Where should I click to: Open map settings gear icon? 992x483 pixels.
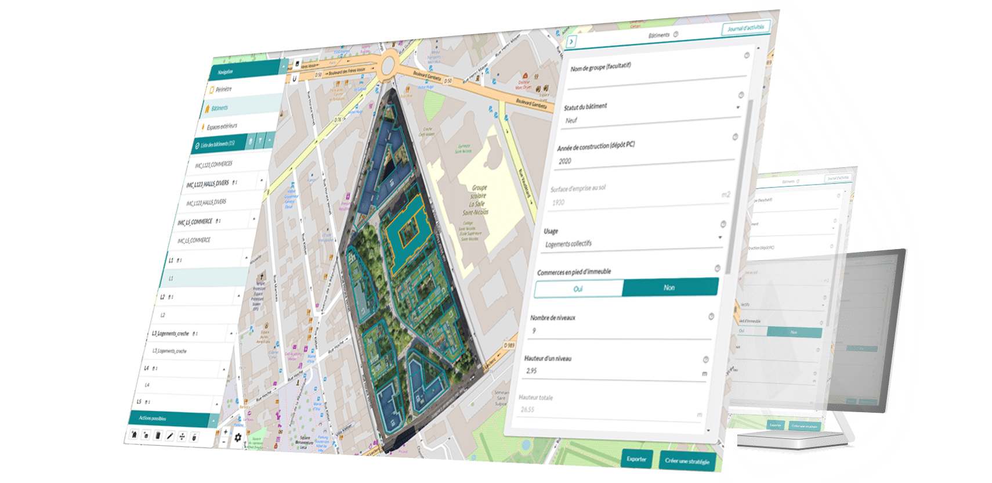238,438
